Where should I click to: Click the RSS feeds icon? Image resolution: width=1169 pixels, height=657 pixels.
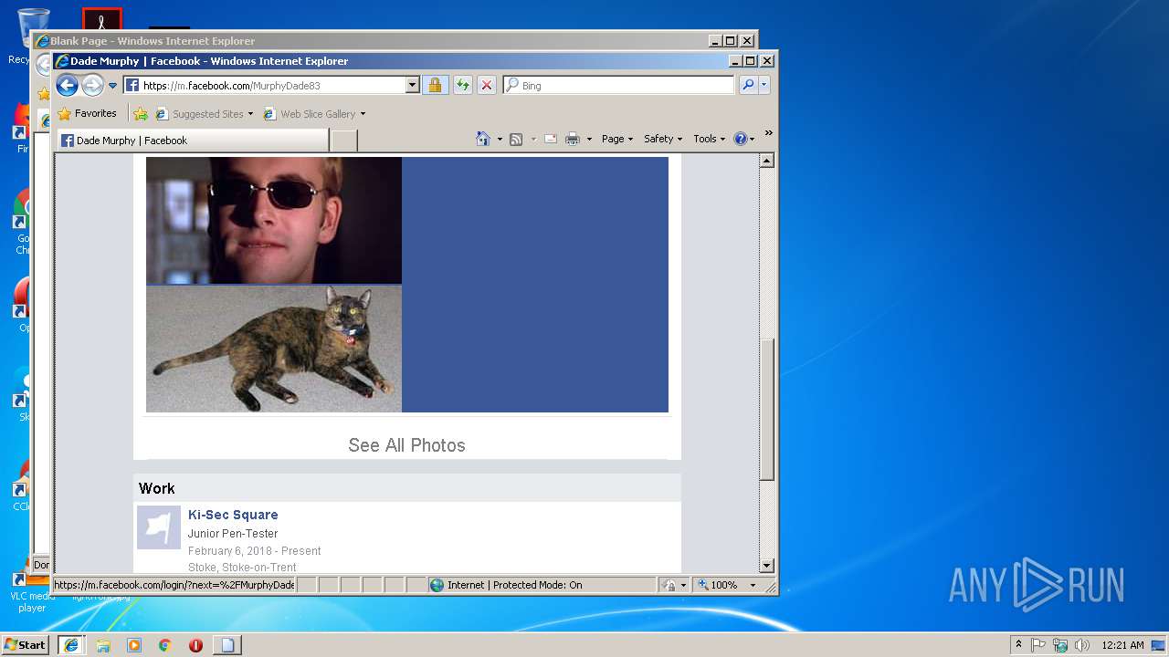(x=516, y=140)
